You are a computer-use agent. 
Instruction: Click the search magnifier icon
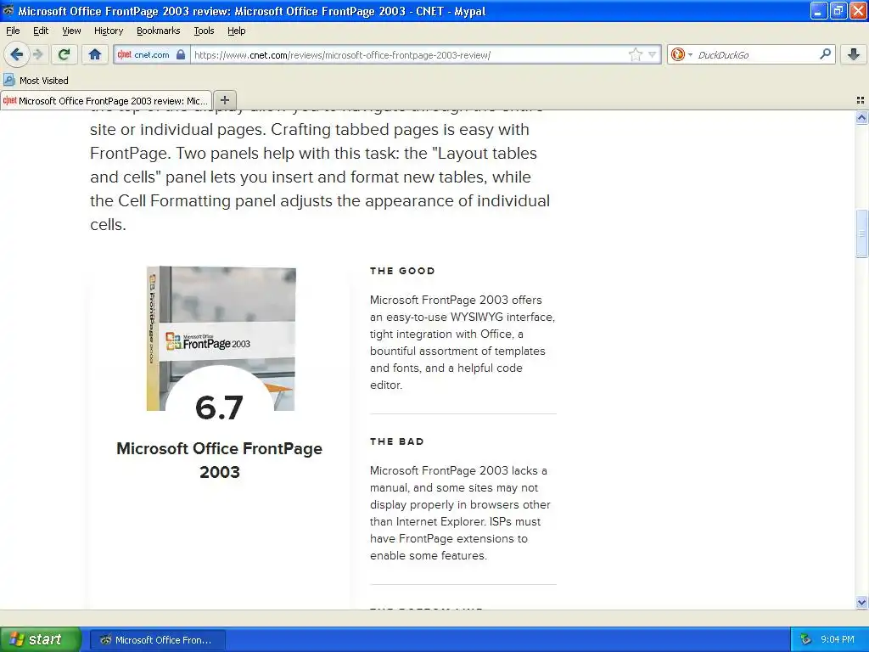(x=825, y=54)
